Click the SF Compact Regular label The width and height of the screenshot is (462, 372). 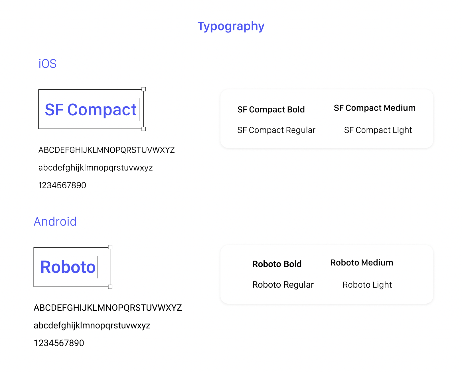pos(276,130)
